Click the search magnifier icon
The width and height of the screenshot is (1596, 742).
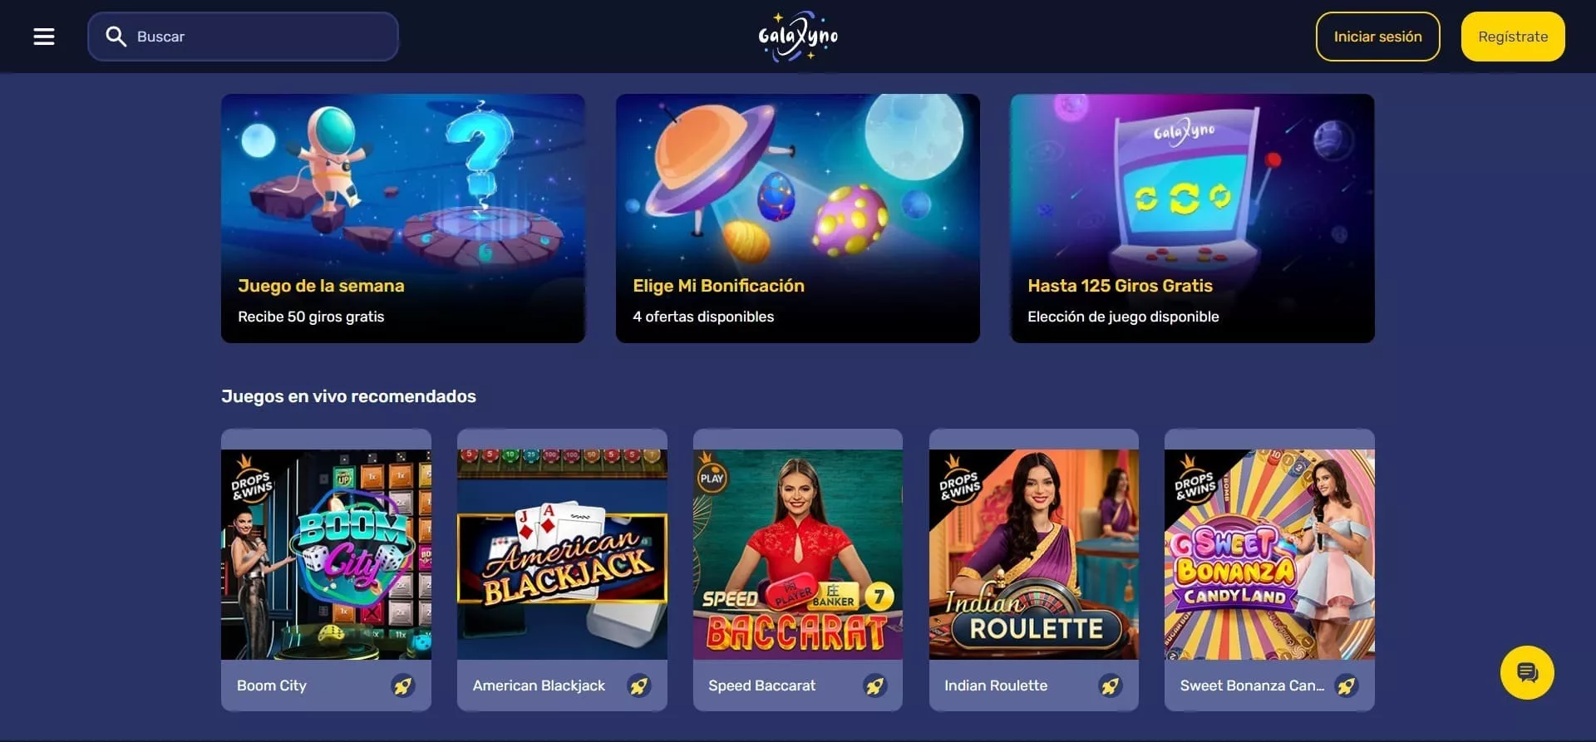point(116,37)
